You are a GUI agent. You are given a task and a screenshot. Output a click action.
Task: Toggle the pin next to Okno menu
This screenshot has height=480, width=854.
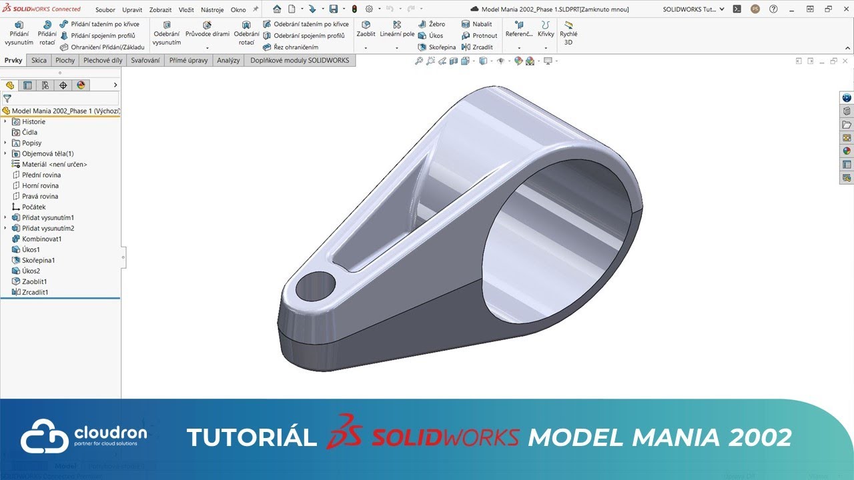(x=256, y=9)
